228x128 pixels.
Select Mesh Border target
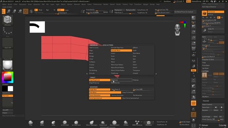point(121,83)
